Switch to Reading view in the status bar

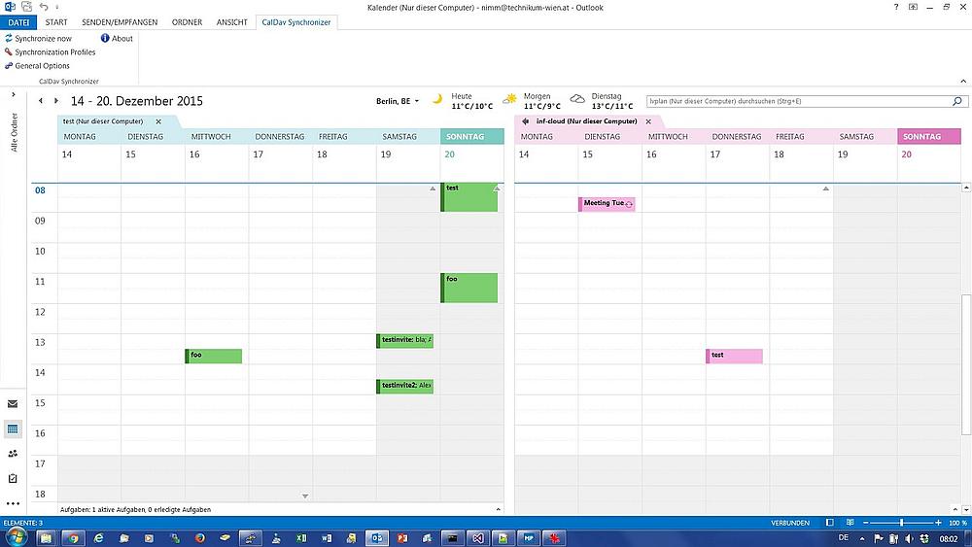(x=850, y=523)
